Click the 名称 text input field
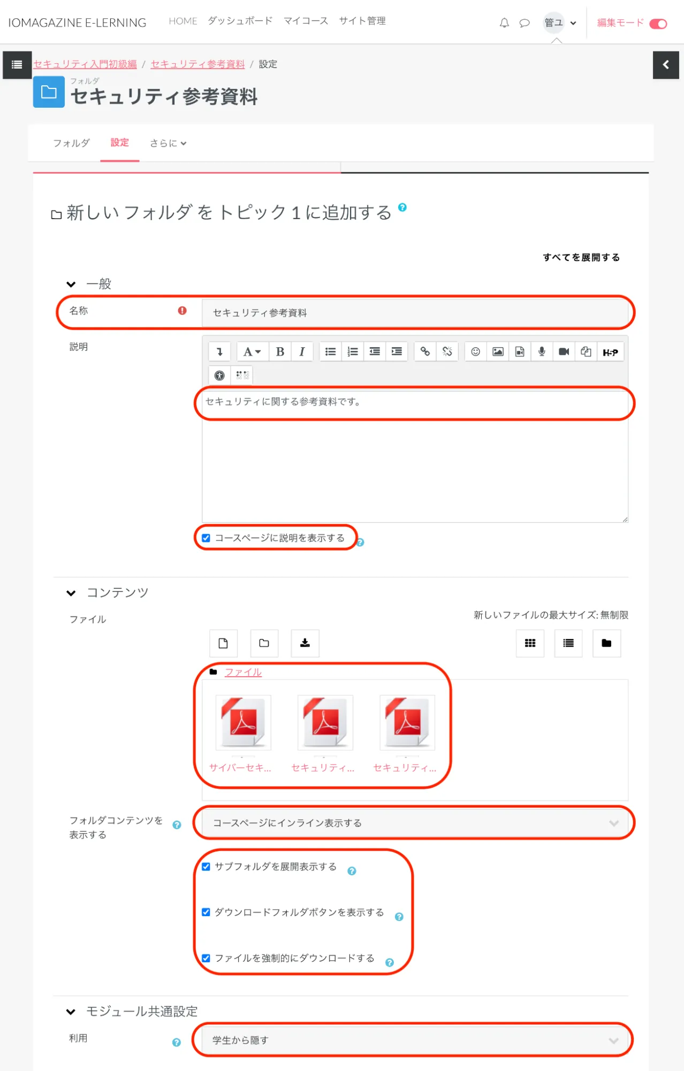 coord(414,313)
